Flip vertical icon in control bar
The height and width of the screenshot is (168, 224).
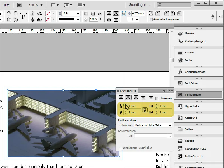coord(16,19)
